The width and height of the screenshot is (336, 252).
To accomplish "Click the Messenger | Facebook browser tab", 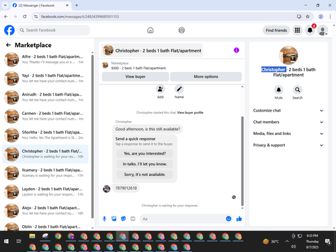I will pos(40,5).
